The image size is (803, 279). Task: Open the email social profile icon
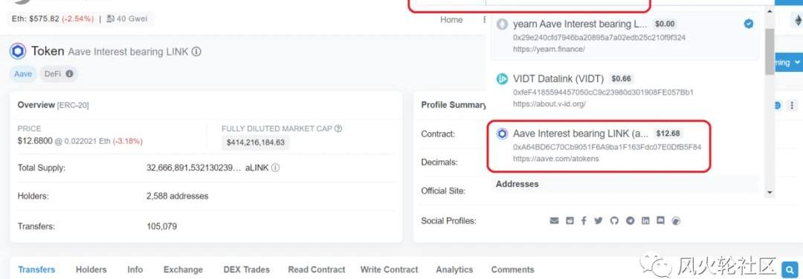tap(554, 220)
